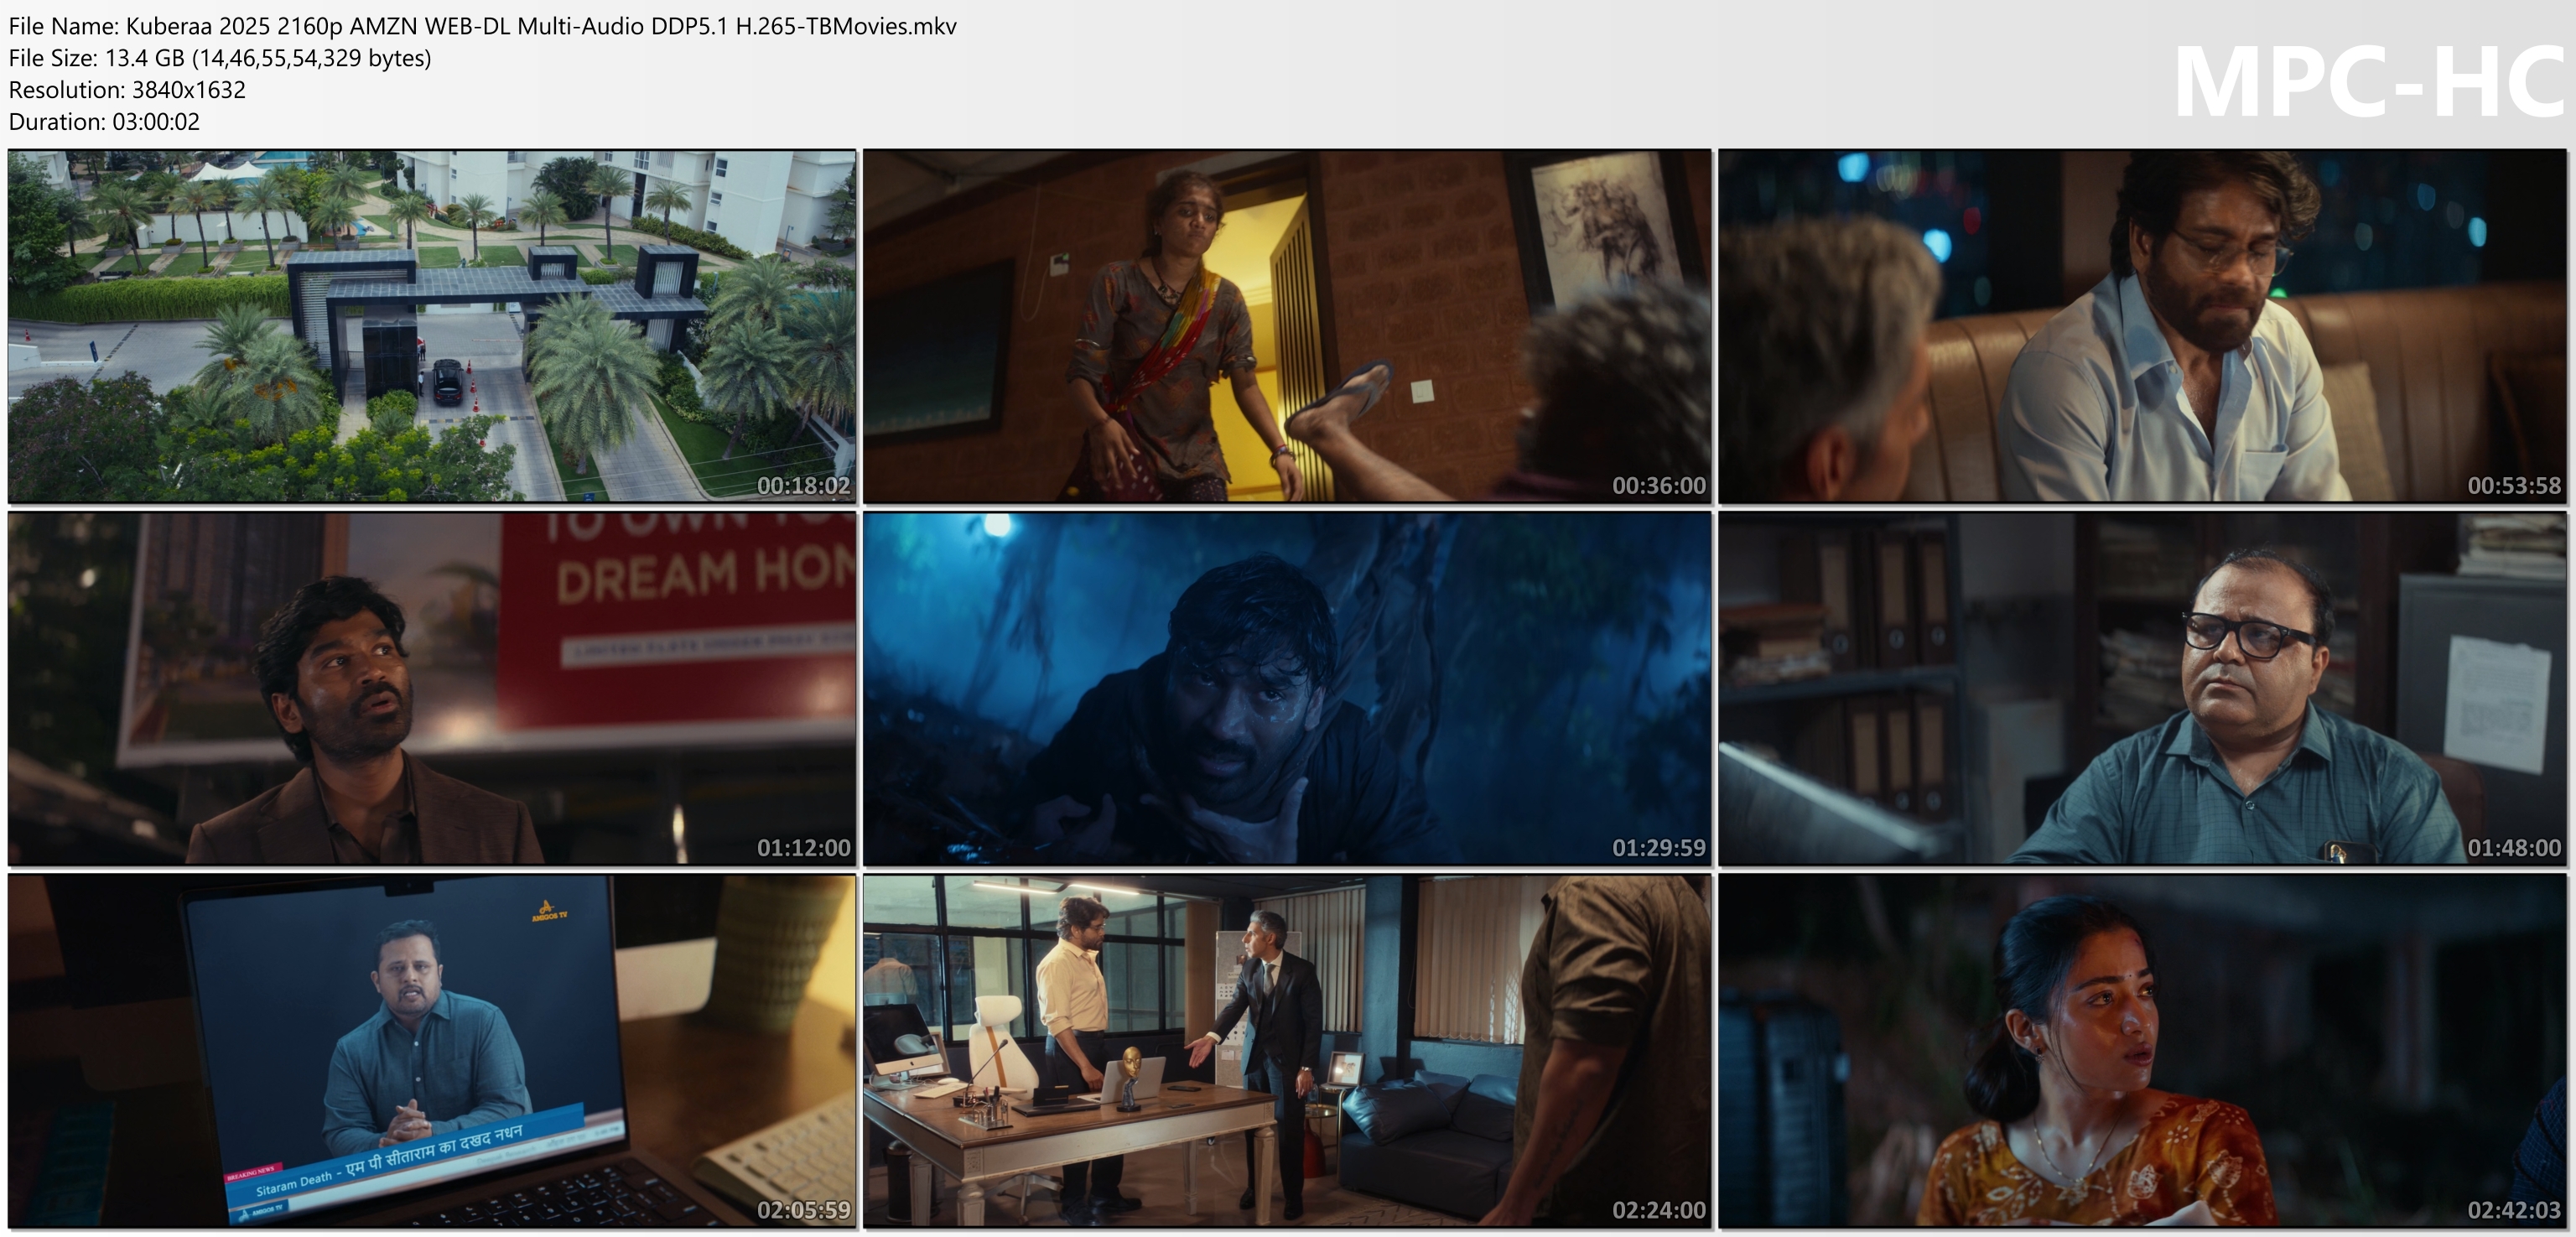Open the thumbnail stamped 00:36:00
Viewport: 2576px width, 1237px height.
coord(1287,326)
